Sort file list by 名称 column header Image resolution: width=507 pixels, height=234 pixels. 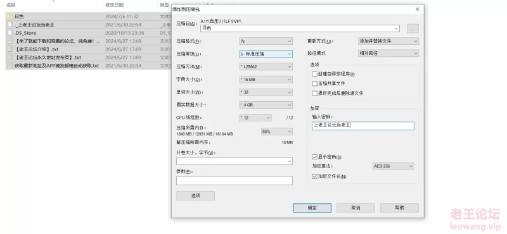click(x=11, y=5)
